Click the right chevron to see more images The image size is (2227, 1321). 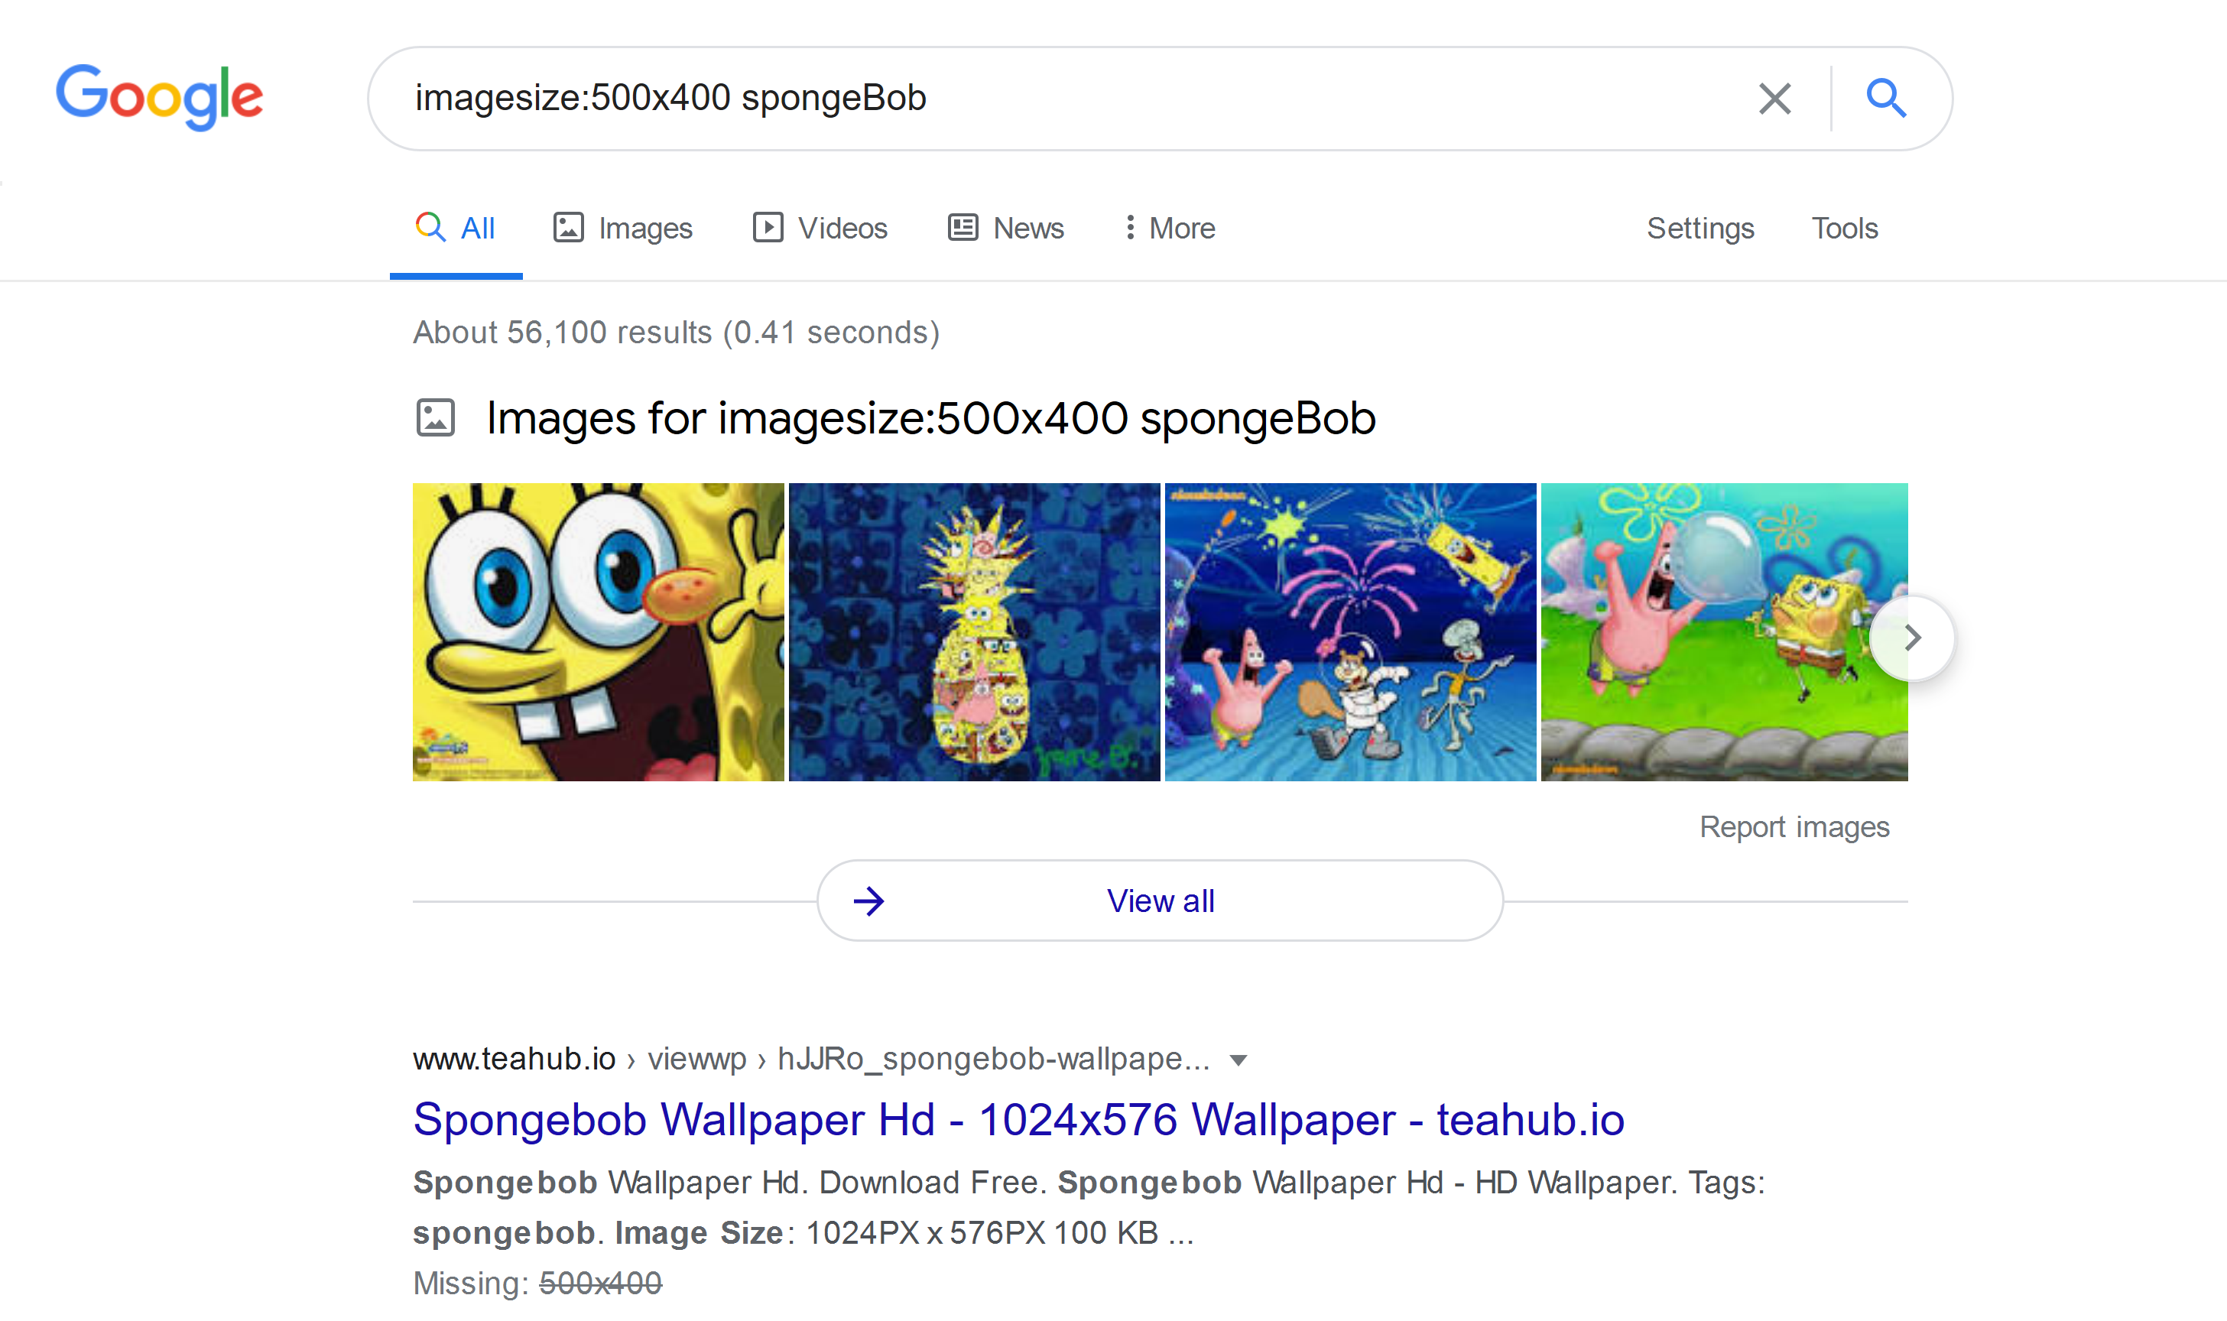[1913, 637]
